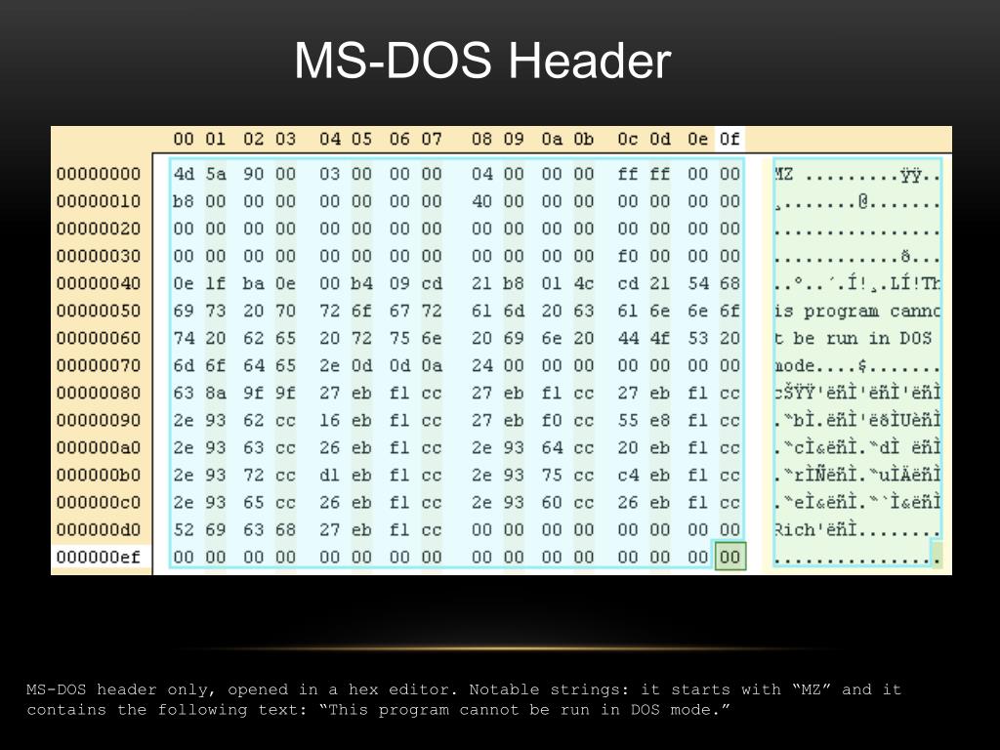
Task: Select hex byte 60 in row 000000c0
Action: click(552, 503)
